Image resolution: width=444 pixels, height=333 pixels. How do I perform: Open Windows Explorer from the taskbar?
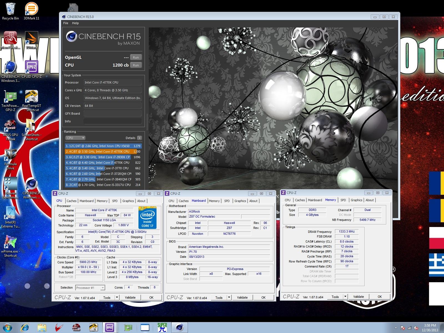click(x=42, y=327)
